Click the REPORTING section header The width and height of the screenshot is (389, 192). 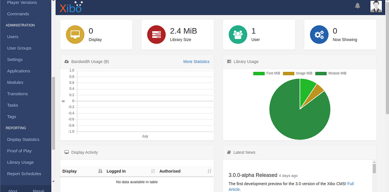(16, 128)
